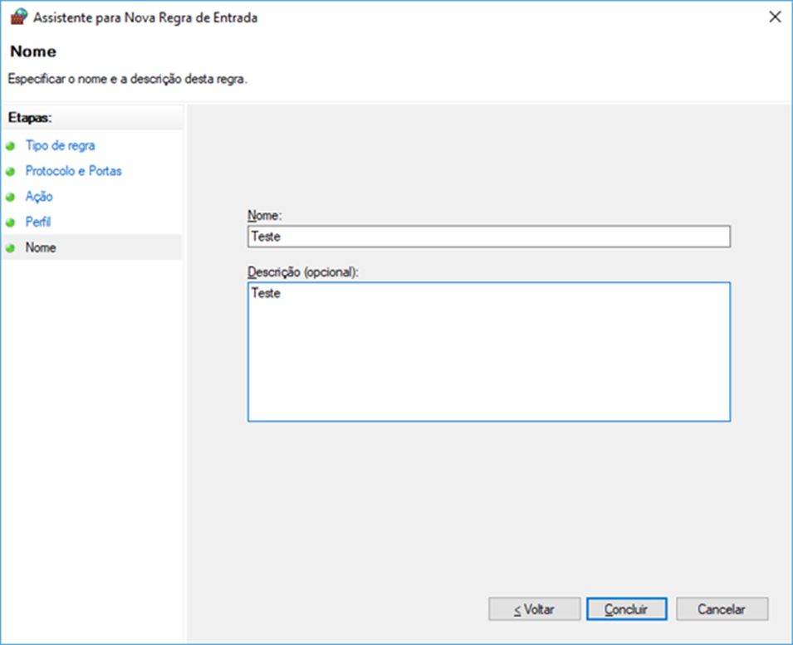Viewport: 793px width, 645px height.
Task: Click into the Nome text field
Action: (x=488, y=237)
